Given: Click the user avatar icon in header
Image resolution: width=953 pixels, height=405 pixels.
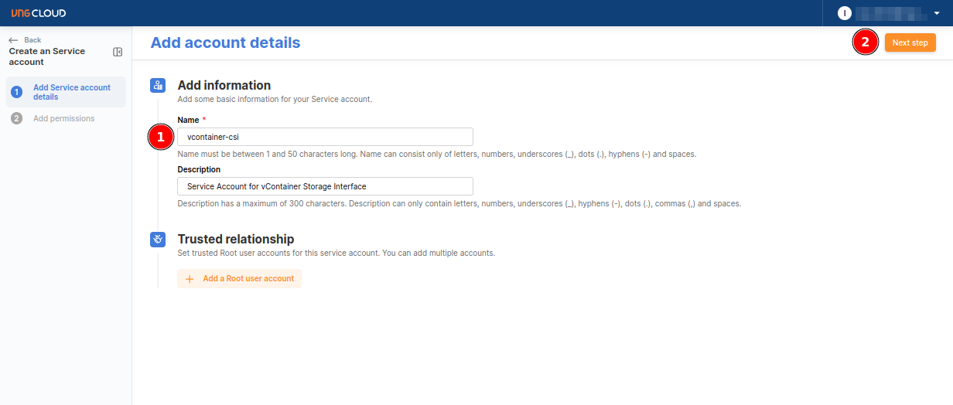Looking at the screenshot, I should click(x=845, y=13).
